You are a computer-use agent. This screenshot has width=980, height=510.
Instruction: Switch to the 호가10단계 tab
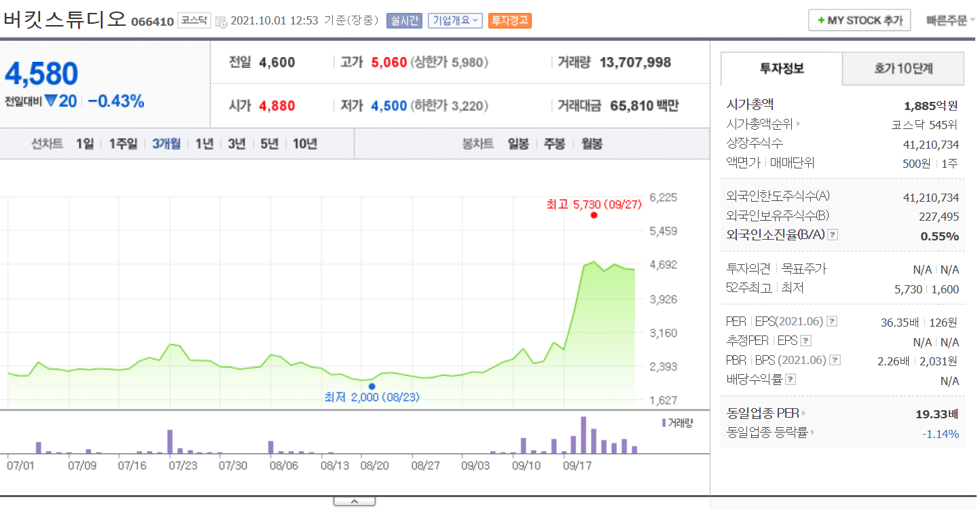(903, 69)
